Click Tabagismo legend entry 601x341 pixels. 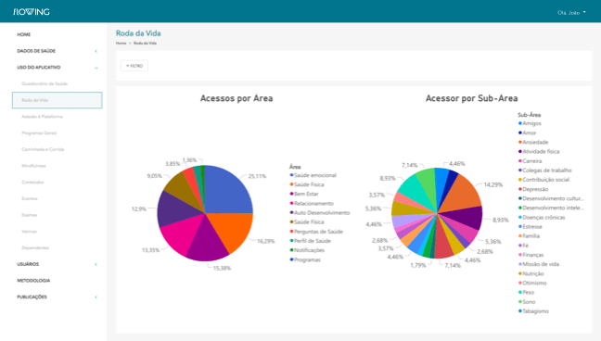pyautogui.click(x=533, y=311)
